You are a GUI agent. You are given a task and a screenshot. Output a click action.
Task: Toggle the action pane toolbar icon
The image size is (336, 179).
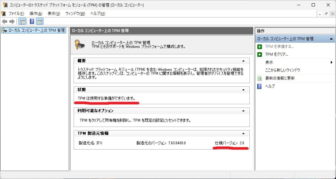[40, 22]
